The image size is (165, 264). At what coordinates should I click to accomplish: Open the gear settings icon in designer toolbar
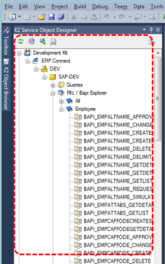[x=31, y=41]
